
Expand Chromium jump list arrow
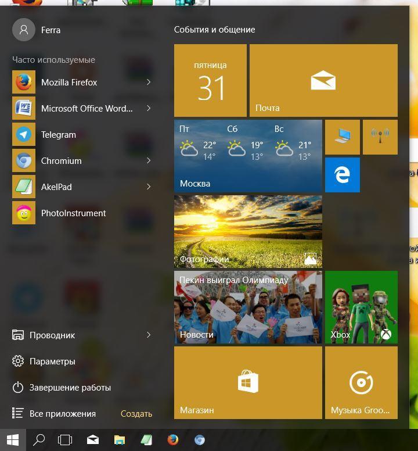point(149,160)
